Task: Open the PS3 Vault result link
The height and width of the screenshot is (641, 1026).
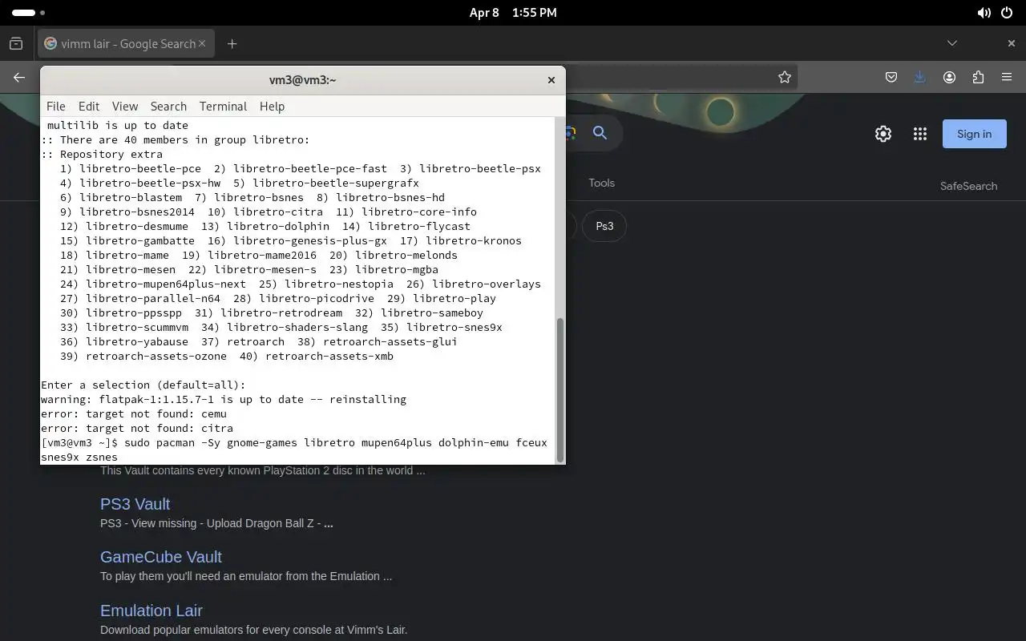Action: (x=135, y=504)
